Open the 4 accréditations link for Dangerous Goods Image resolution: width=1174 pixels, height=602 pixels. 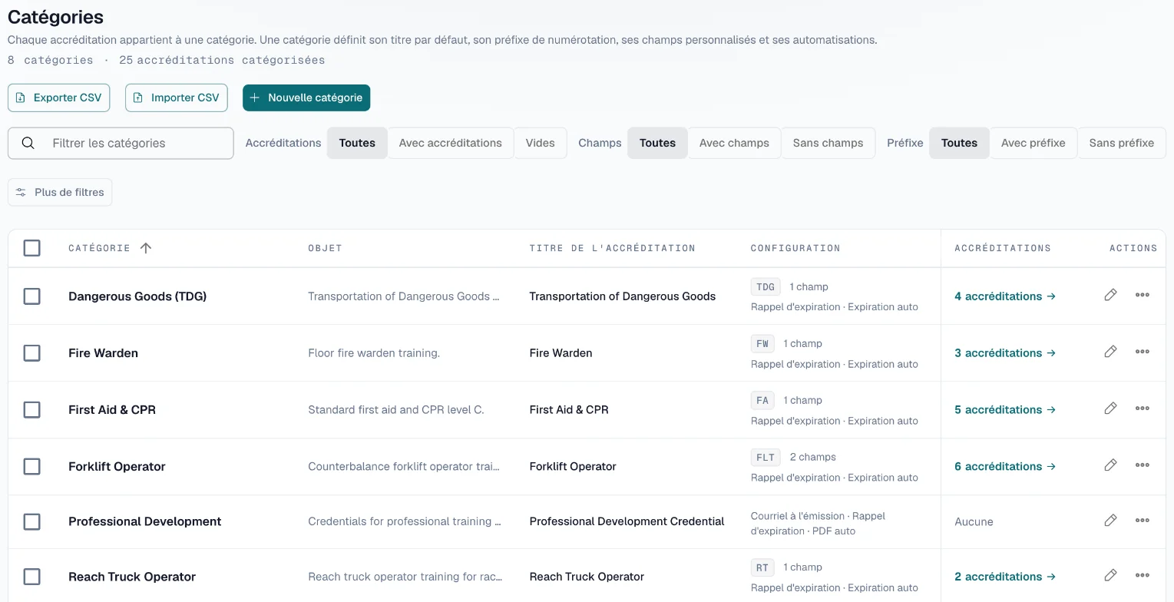[1005, 296]
